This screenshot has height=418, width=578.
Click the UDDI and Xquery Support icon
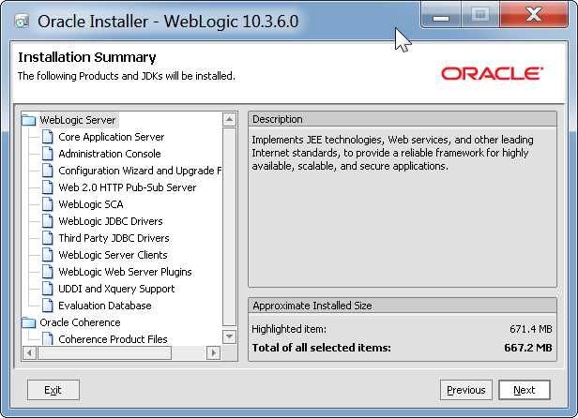pyautogui.click(x=47, y=289)
